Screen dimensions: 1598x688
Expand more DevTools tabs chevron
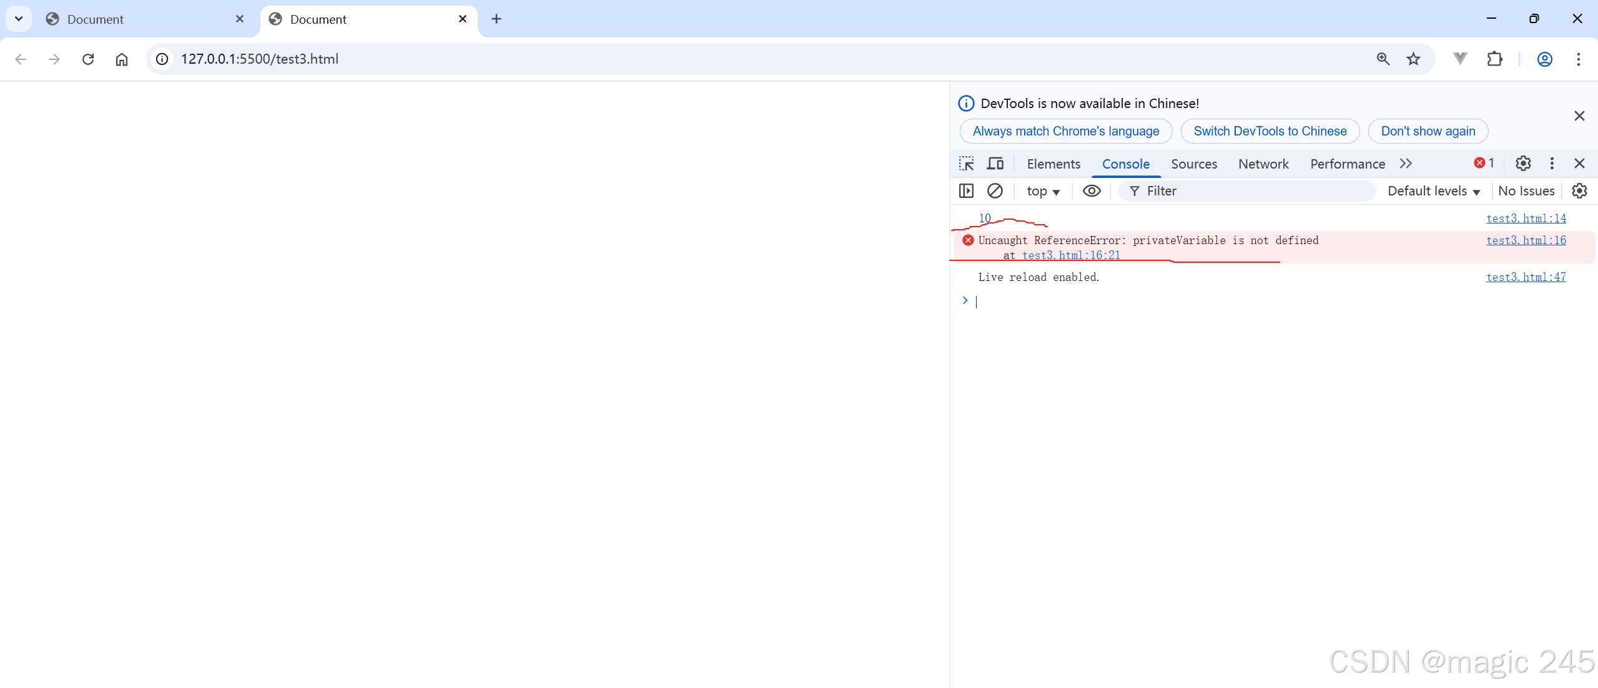pyautogui.click(x=1406, y=164)
